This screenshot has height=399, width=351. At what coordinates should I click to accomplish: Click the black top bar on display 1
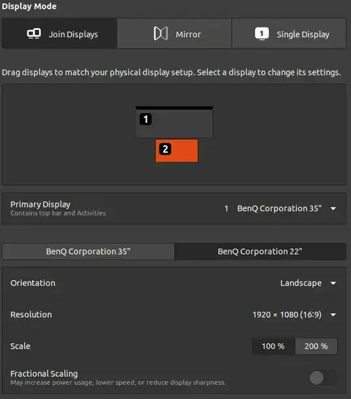(x=174, y=108)
